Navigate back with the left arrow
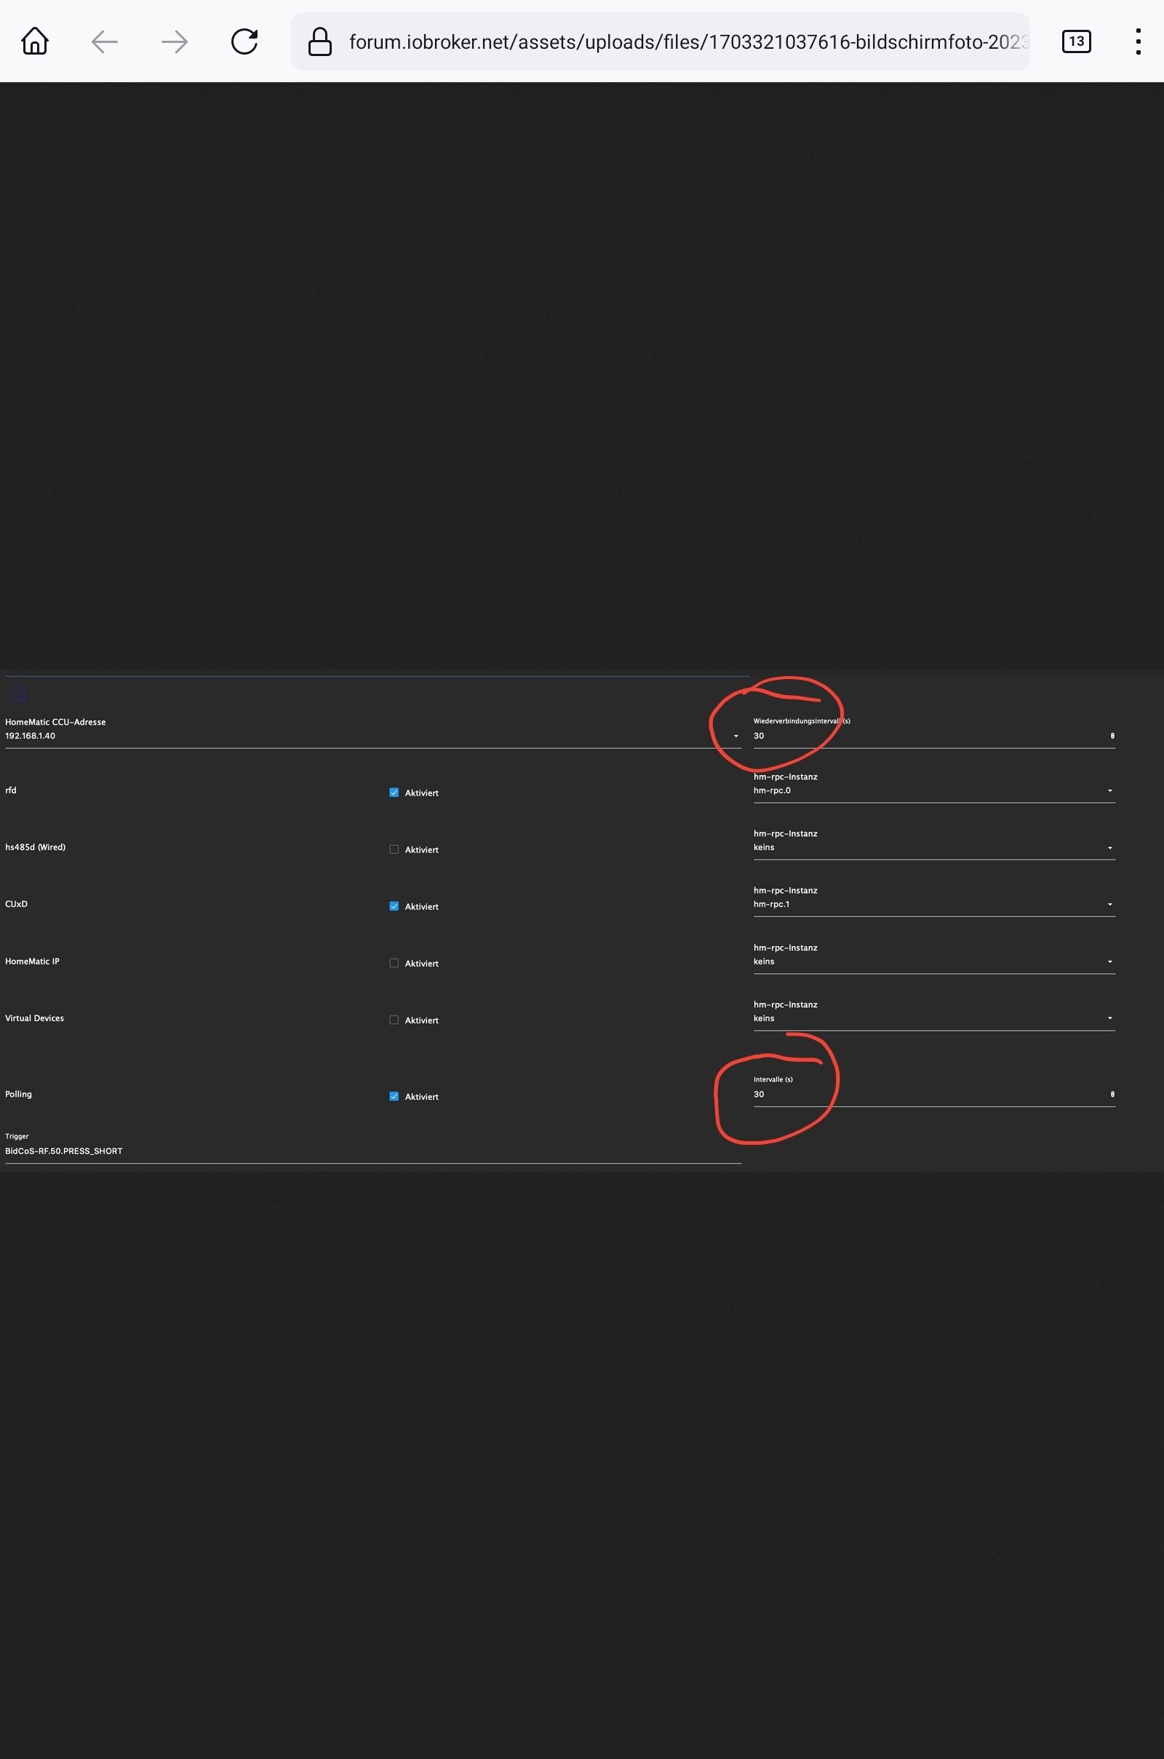 click(105, 41)
